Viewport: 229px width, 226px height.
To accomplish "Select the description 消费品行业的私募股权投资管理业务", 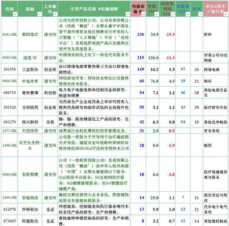I will pyautogui.click(x=93, y=131).
